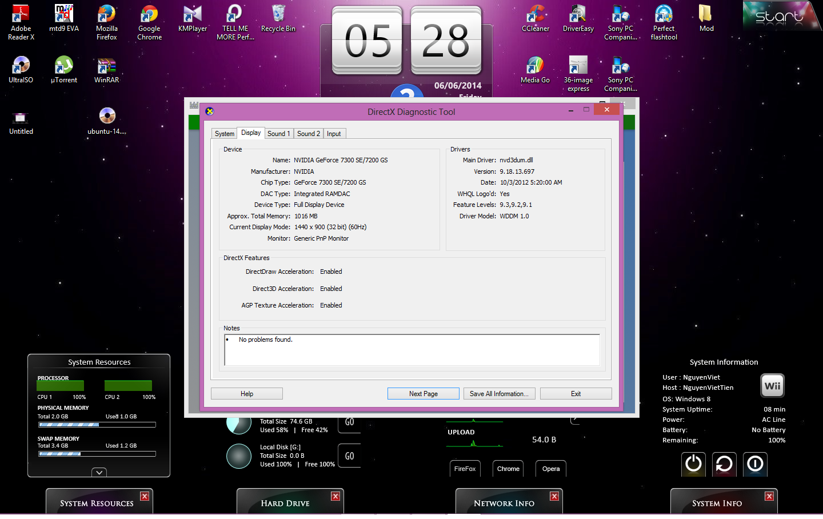Click the clock minutes flip card
Screen dimensions: 823x519
tap(446, 41)
